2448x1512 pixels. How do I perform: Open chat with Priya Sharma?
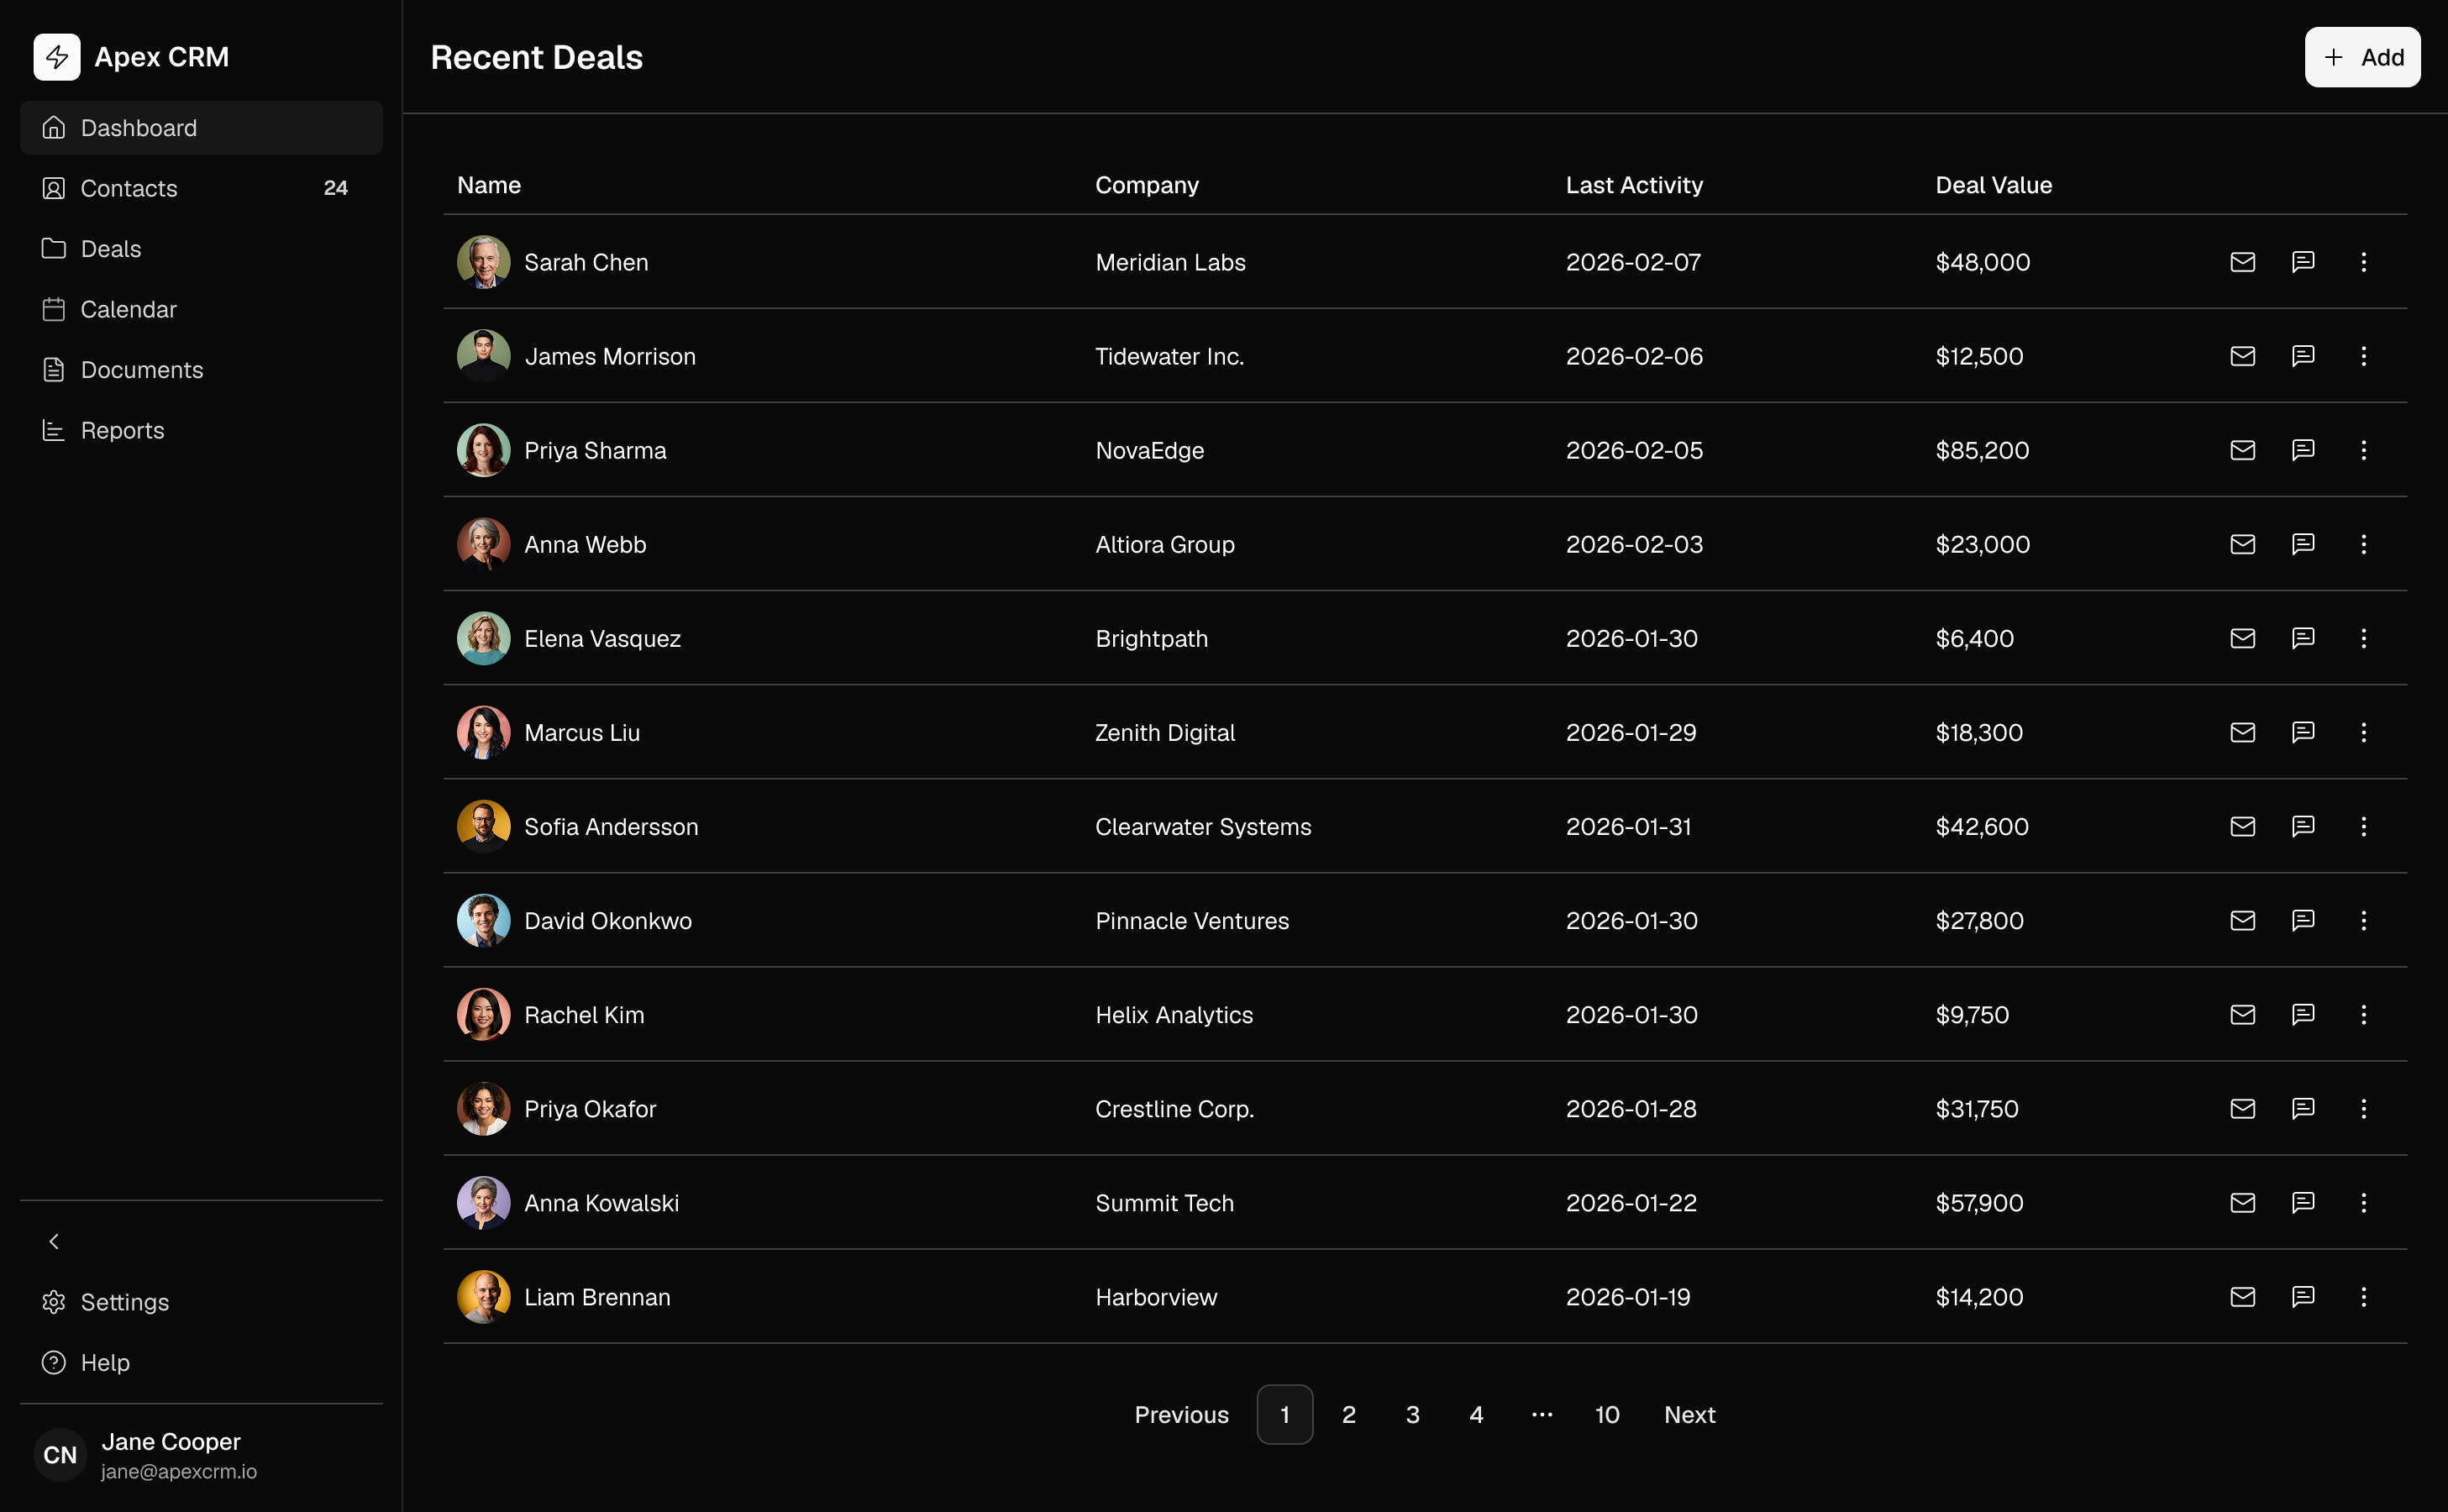(2303, 450)
